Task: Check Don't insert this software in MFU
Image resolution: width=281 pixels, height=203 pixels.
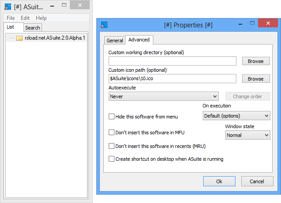Action: (112, 132)
